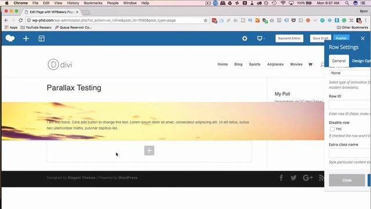This screenshot has height=209, width=371.
Task: Switch to General tab in Row Settings
Action: [339, 61]
